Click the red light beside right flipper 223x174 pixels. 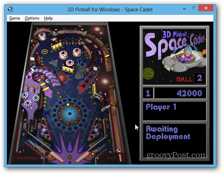point(93,153)
